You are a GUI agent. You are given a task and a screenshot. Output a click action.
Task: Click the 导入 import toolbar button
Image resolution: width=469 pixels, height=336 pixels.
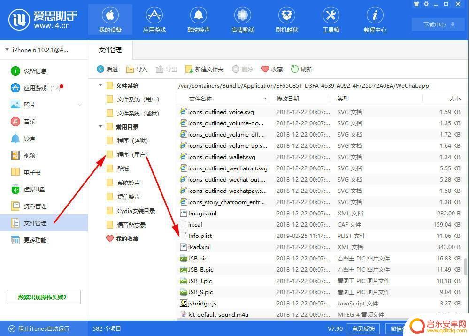pyautogui.click(x=137, y=69)
